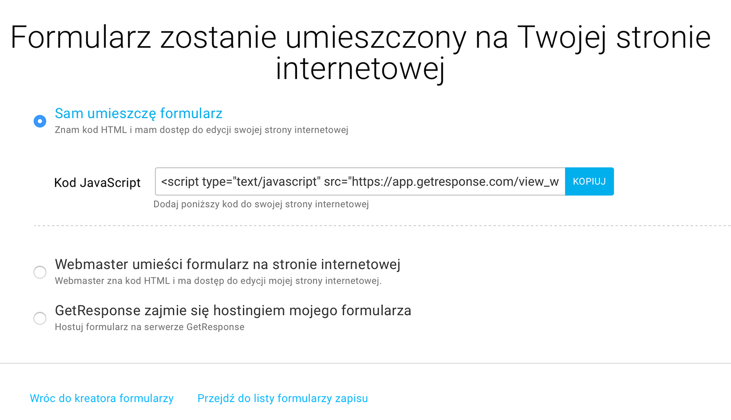Focus the JavaScript script code field
This screenshot has height=420, width=731.
tap(360, 182)
